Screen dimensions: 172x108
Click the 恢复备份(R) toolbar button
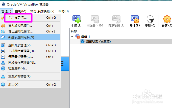(116, 21)
